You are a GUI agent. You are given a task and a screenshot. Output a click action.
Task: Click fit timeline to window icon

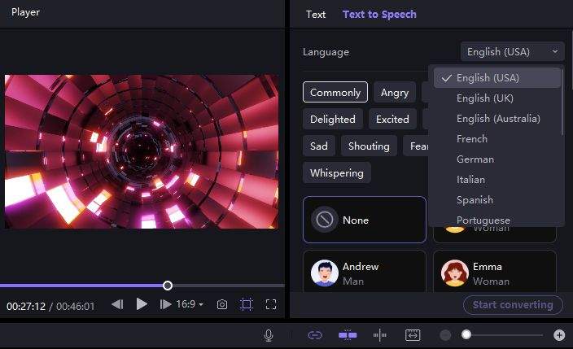413,334
